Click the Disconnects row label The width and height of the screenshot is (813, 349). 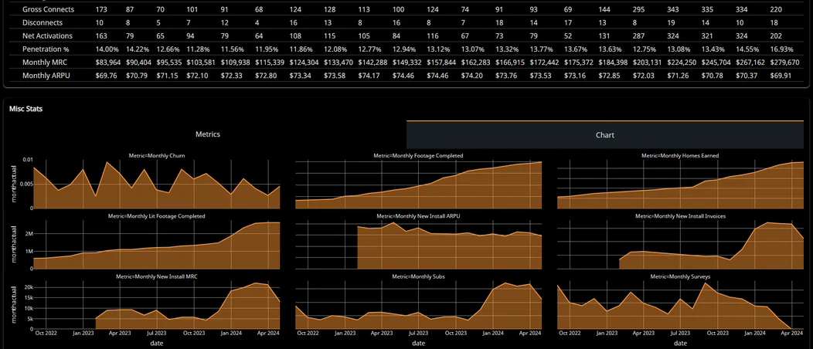43,23
